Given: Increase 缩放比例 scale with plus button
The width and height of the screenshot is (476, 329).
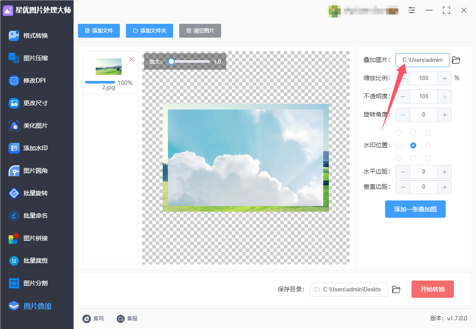Looking at the screenshot, I should [x=444, y=78].
